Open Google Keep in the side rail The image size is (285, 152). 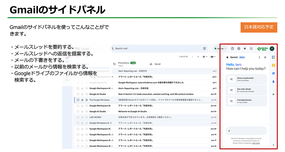coord(273,65)
